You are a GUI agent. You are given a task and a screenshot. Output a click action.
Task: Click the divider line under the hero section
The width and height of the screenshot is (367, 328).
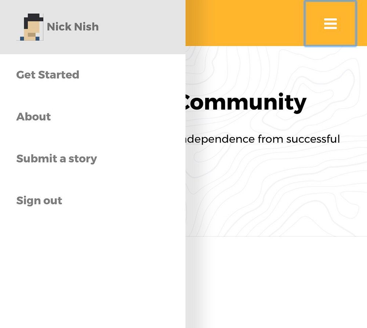pyautogui.click(x=275, y=236)
